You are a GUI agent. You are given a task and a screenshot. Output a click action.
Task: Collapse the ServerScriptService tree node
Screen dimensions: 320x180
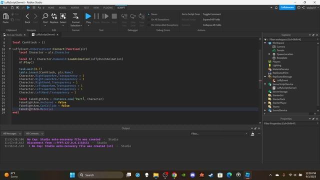click(x=265, y=84)
